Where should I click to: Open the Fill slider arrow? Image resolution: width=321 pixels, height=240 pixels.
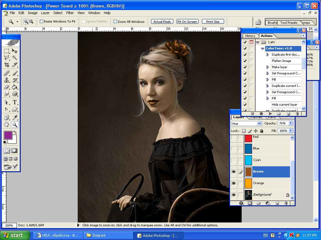coord(291,131)
